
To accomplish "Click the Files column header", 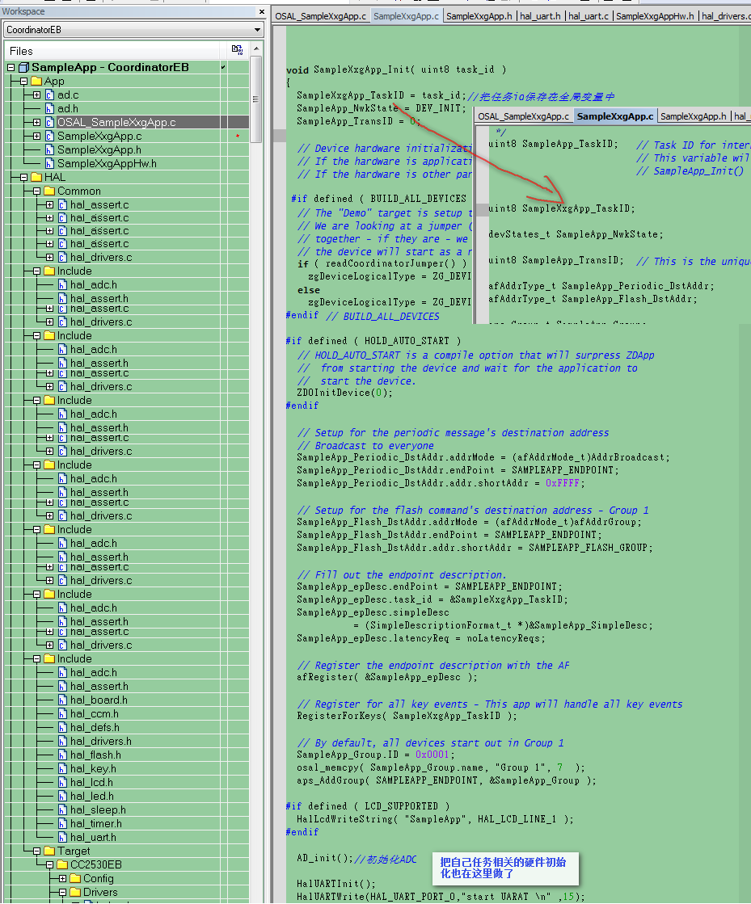I will coord(112,51).
